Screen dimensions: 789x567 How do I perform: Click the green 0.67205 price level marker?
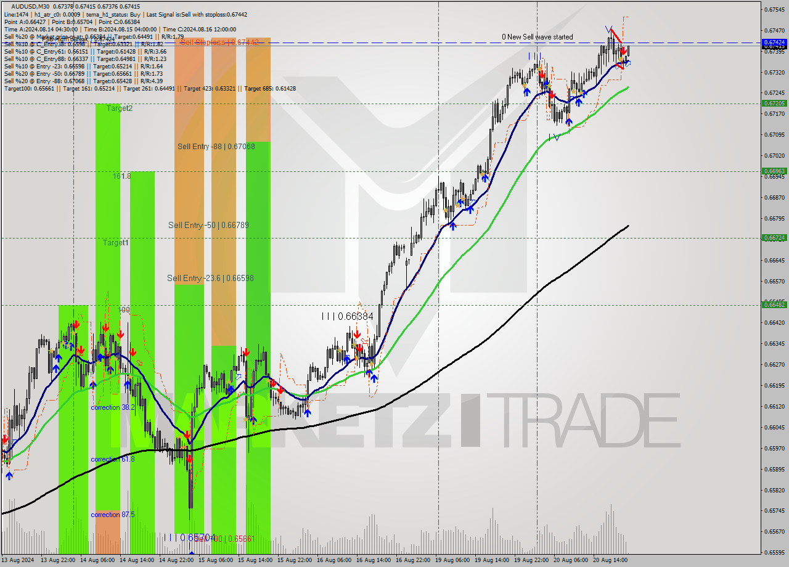(774, 104)
